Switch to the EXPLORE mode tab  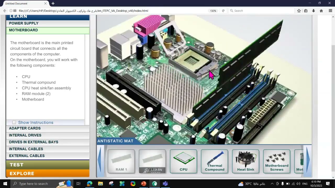48,173
